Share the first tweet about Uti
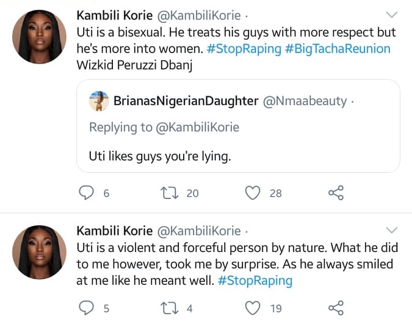Viewport: 412px width, 324px height. tap(336, 193)
